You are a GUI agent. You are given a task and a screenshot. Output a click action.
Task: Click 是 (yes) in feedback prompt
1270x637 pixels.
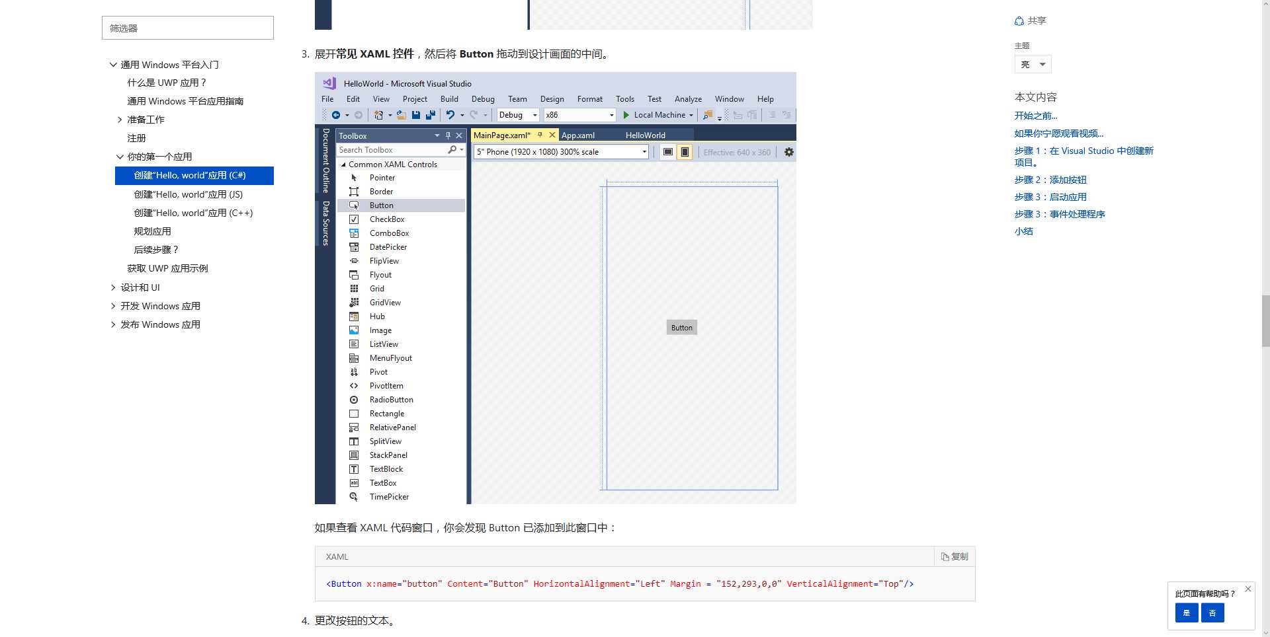pyautogui.click(x=1187, y=613)
